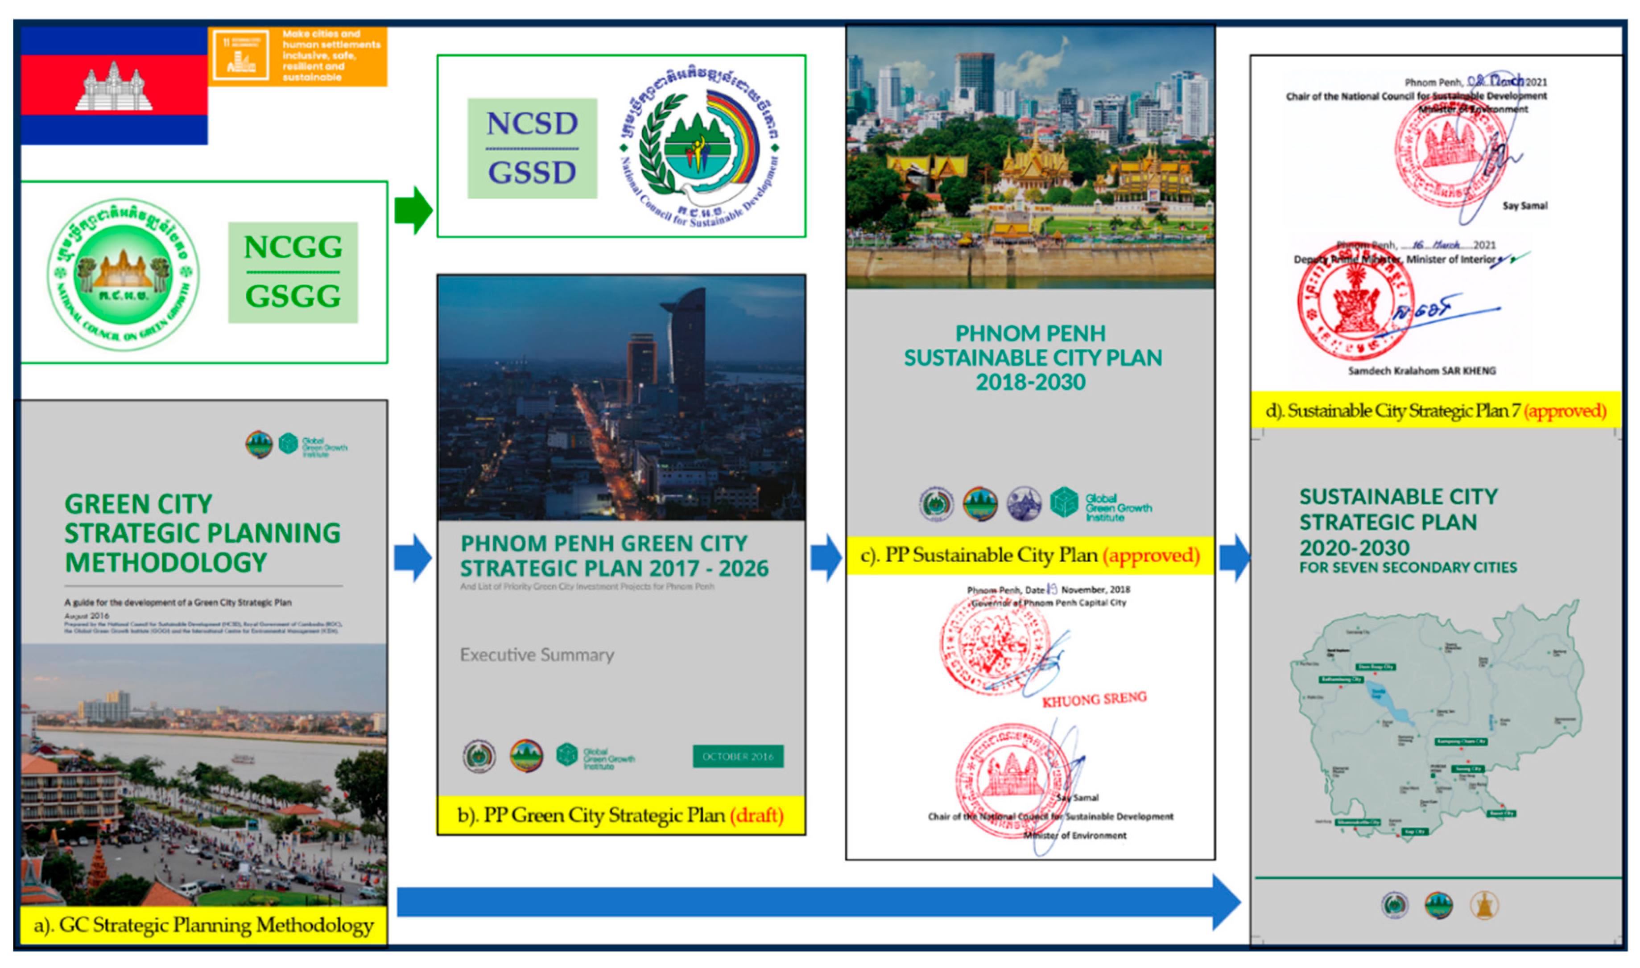Click the NCGG GSGG green label box

point(293,273)
